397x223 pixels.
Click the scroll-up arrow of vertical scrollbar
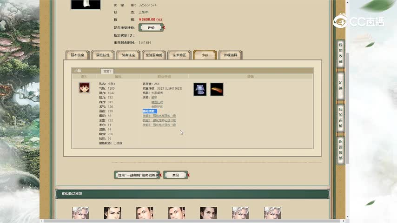click(347, 2)
